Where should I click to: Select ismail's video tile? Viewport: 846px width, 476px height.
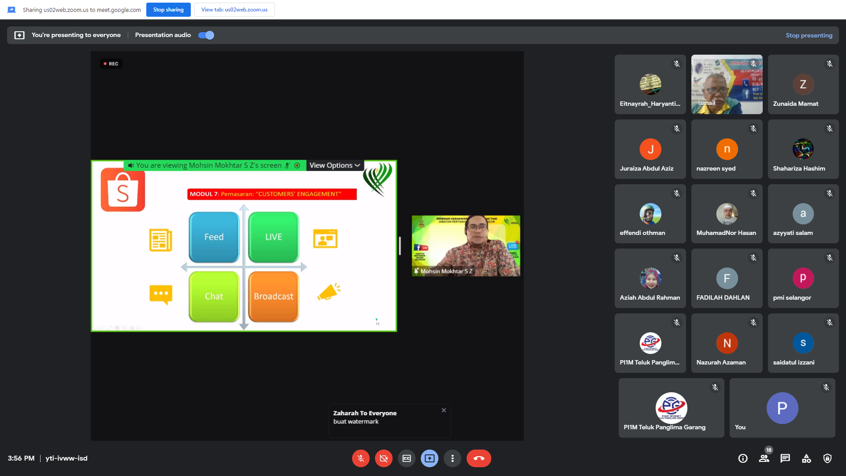coord(727,84)
